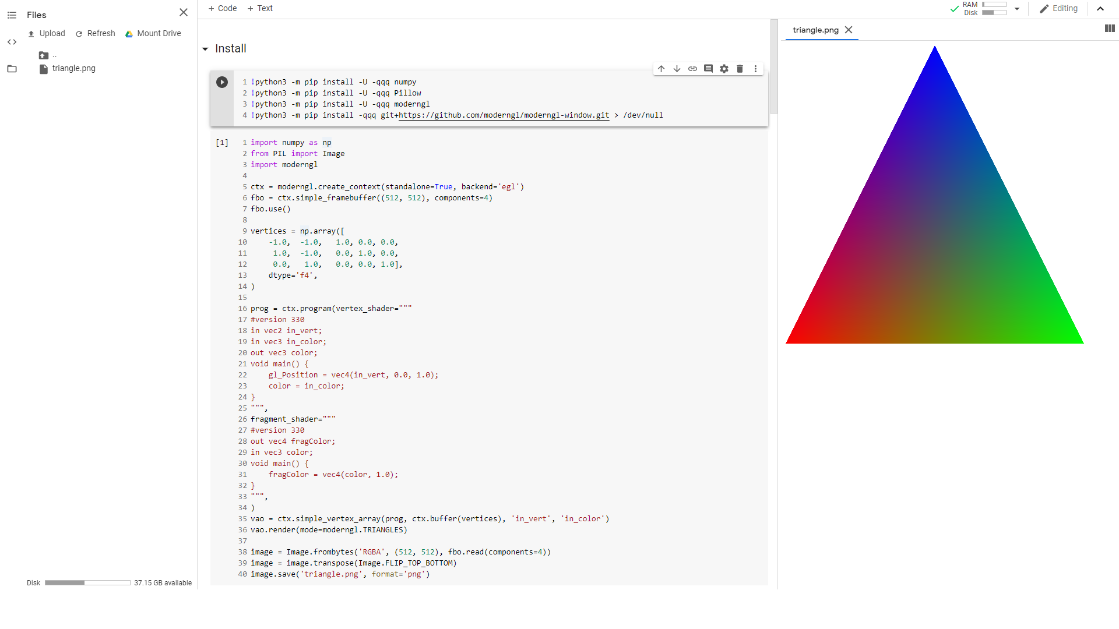This screenshot has height=629, width=1119.
Task: Collapse the notebook header with the chevron
Action: pyautogui.click(x=1100, y=9)
